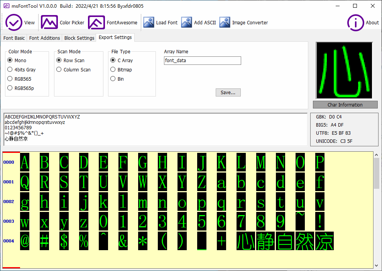Click the msFontTool title bar app icon

point(7,6)
